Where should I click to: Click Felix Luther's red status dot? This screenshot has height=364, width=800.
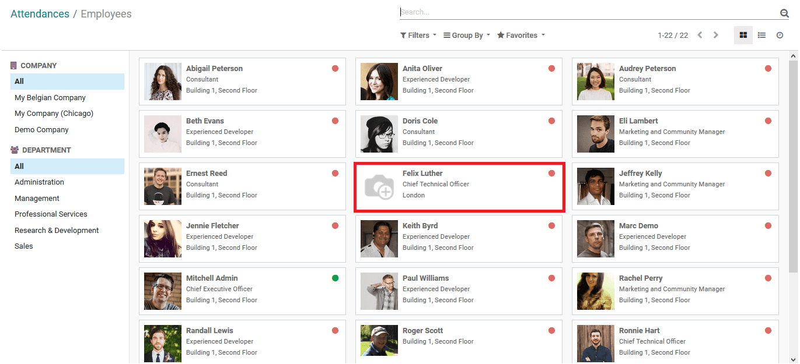[551, 174]
